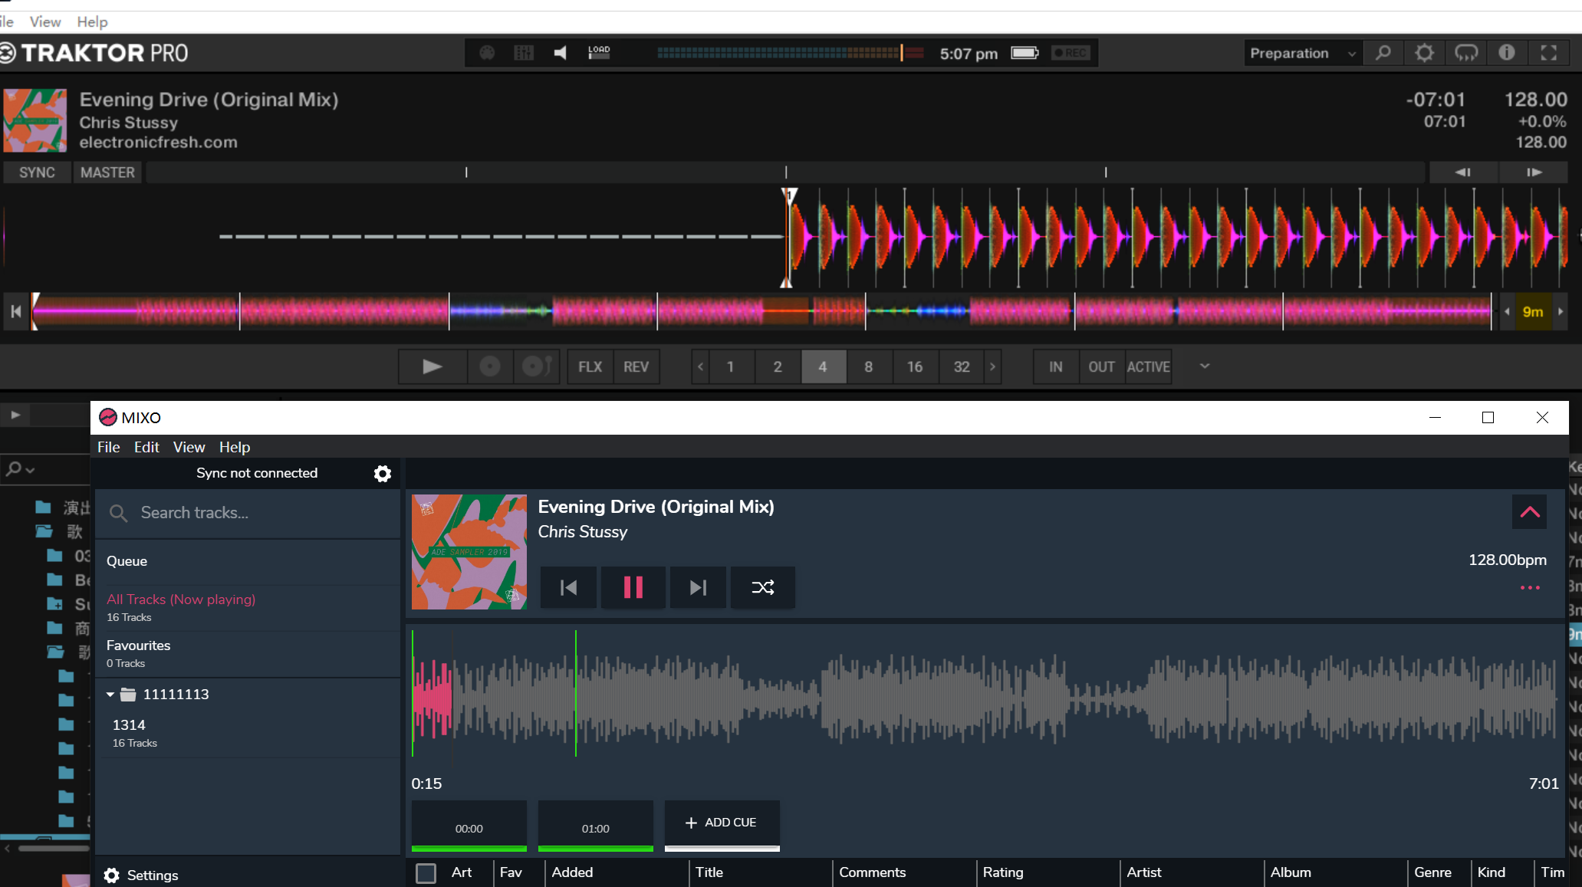Screen dimensions: 1582x887
Task: Toggle Traktor fullscreen mode icon
Action: pyautogui.click(x=1548, y=53)
